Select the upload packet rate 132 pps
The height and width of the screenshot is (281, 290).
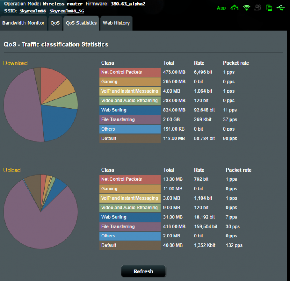click(234, 245)
